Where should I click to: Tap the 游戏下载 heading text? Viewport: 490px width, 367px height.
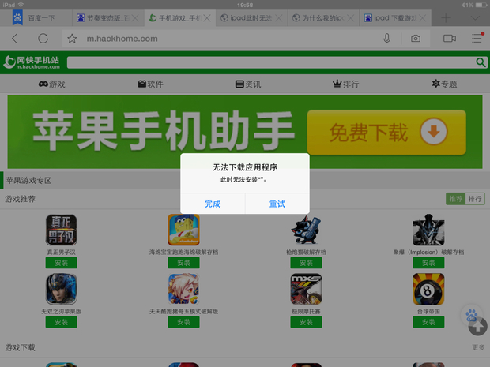20,347
